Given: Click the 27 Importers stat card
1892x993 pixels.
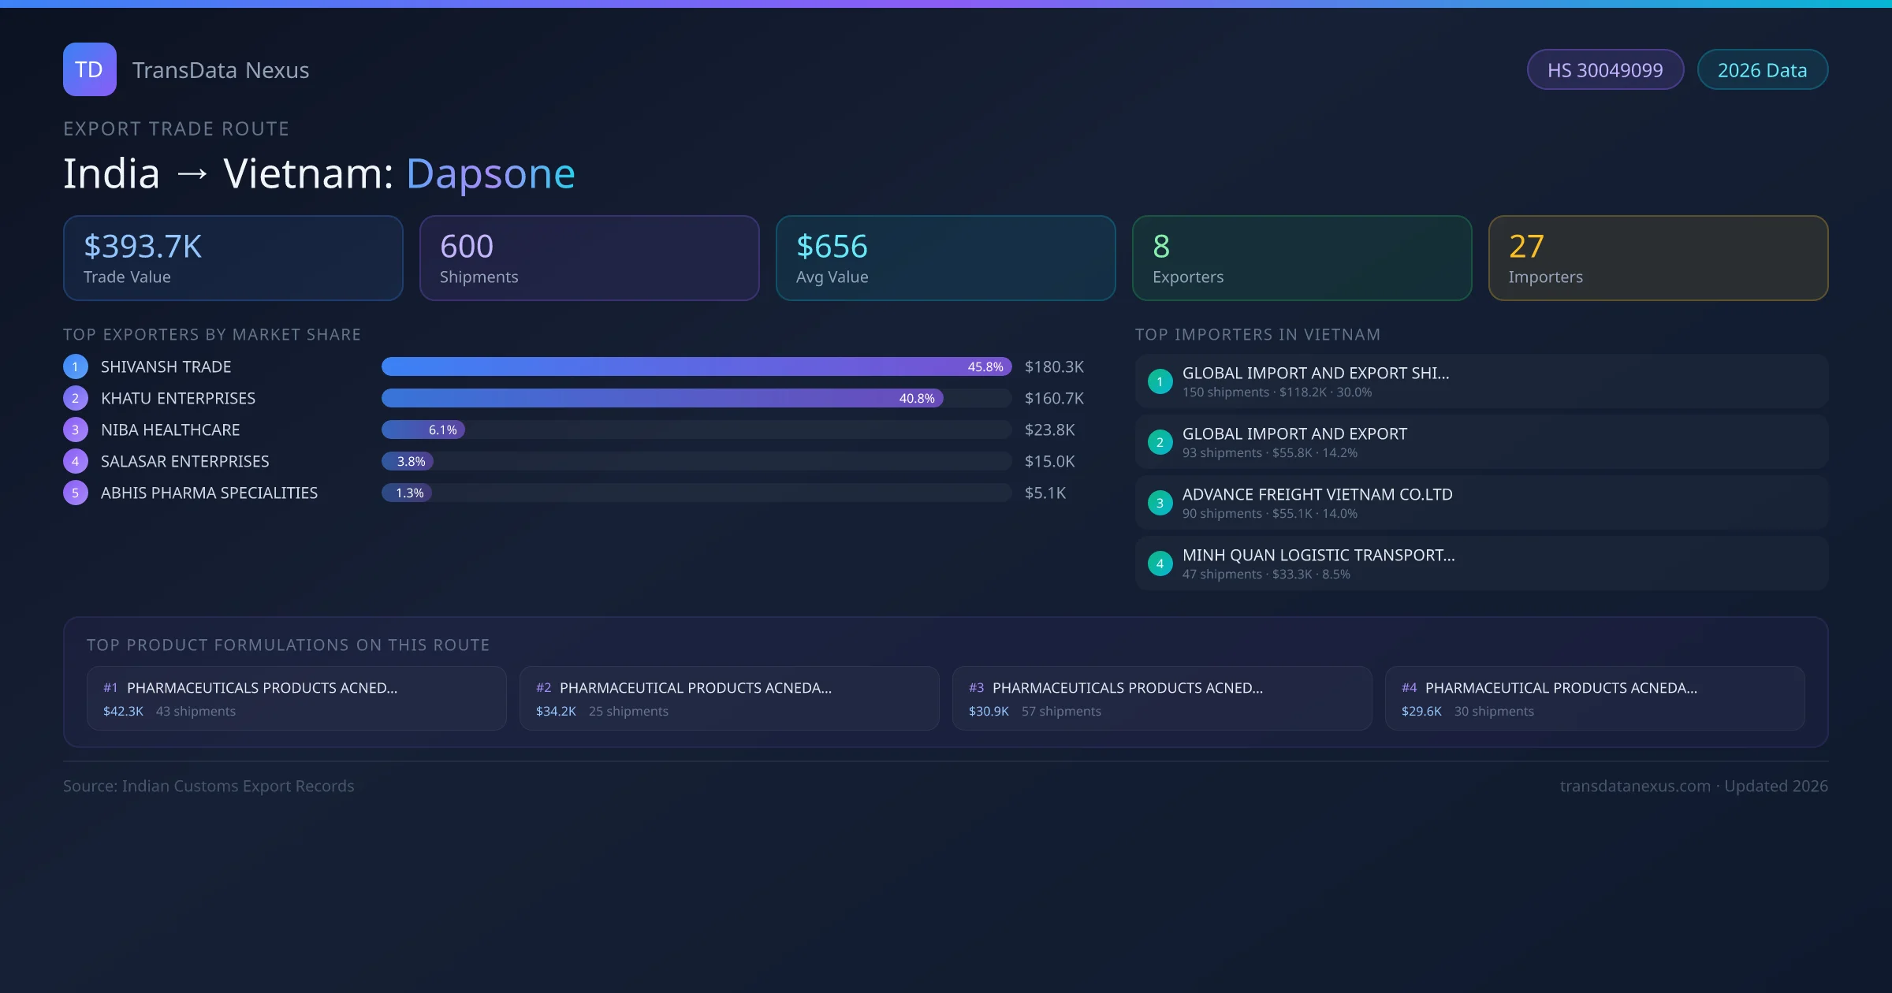Looking at the screenshot, I should [x=1657, y=258].
